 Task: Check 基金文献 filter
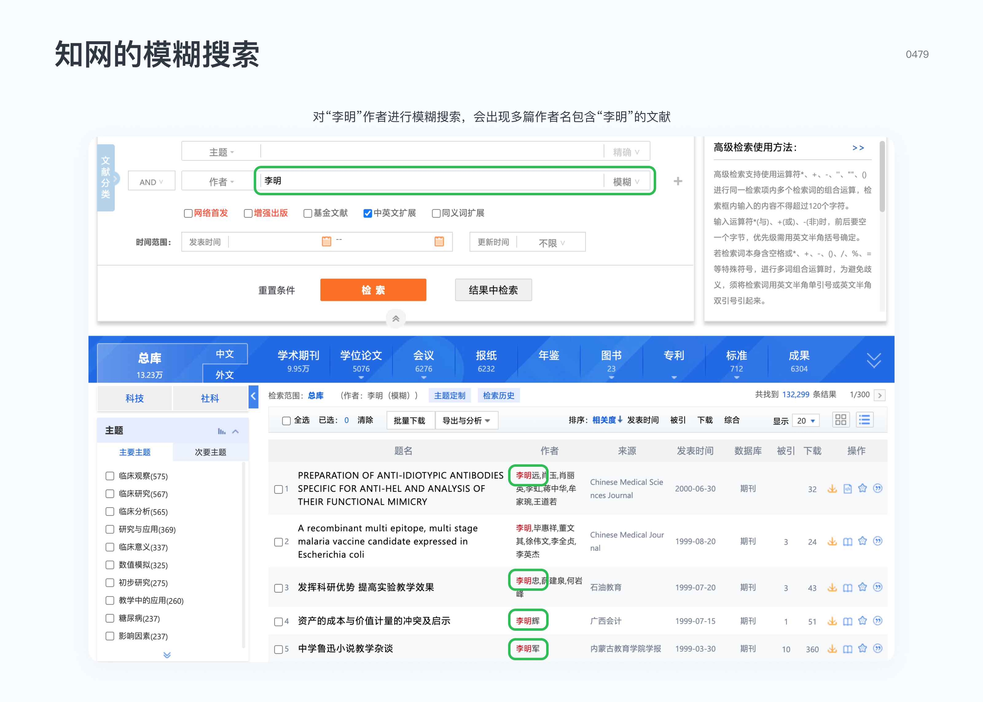coord(308,213)
